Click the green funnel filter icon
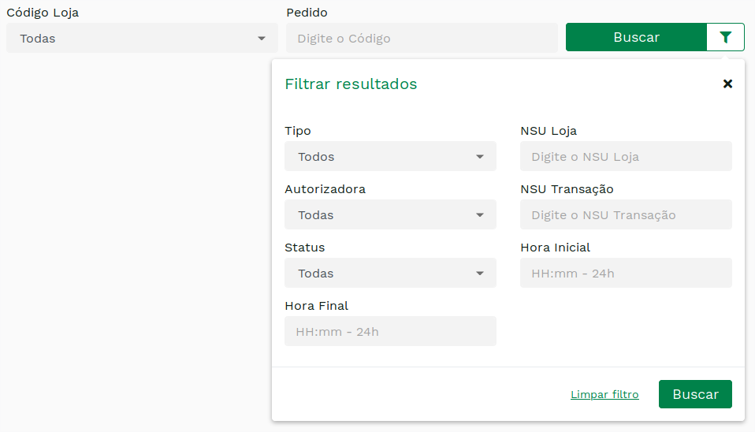This screenshot has height=432, width=755. tap(725, 37)
